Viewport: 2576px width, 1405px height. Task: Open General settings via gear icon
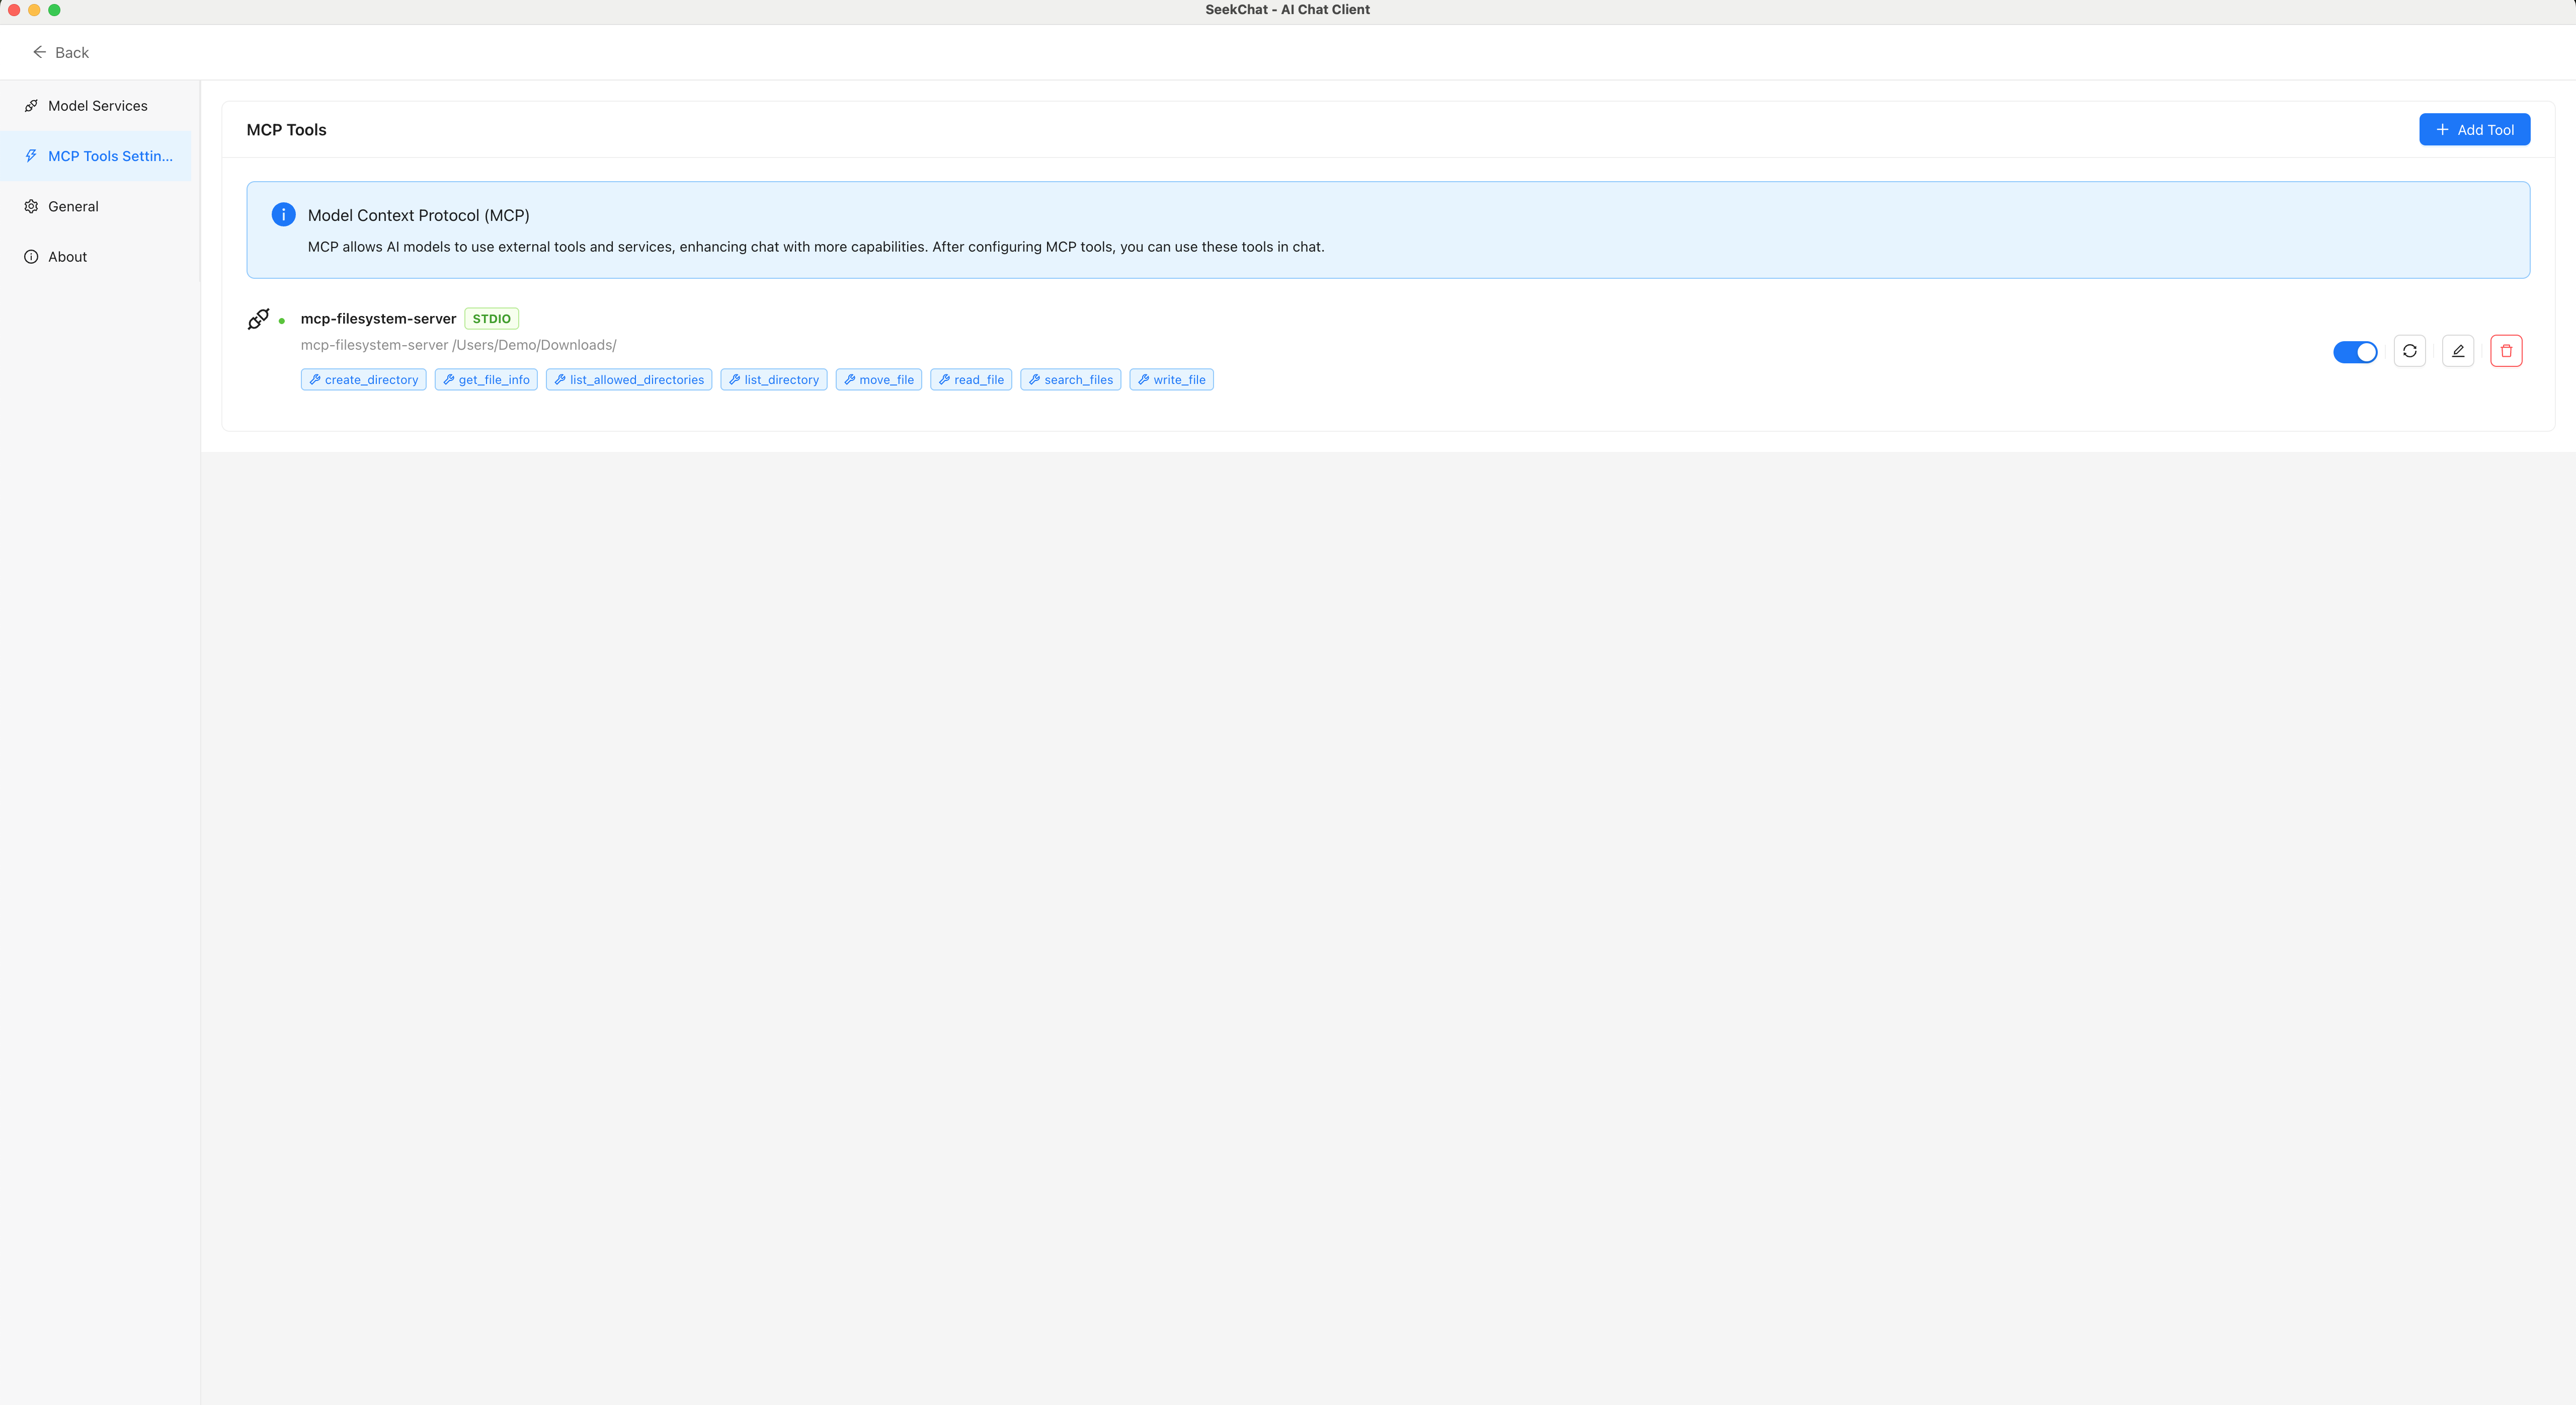pos(31,206)
